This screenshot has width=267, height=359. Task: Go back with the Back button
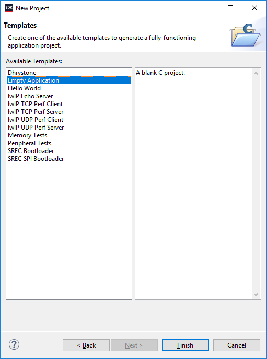[x=86, y=345]
